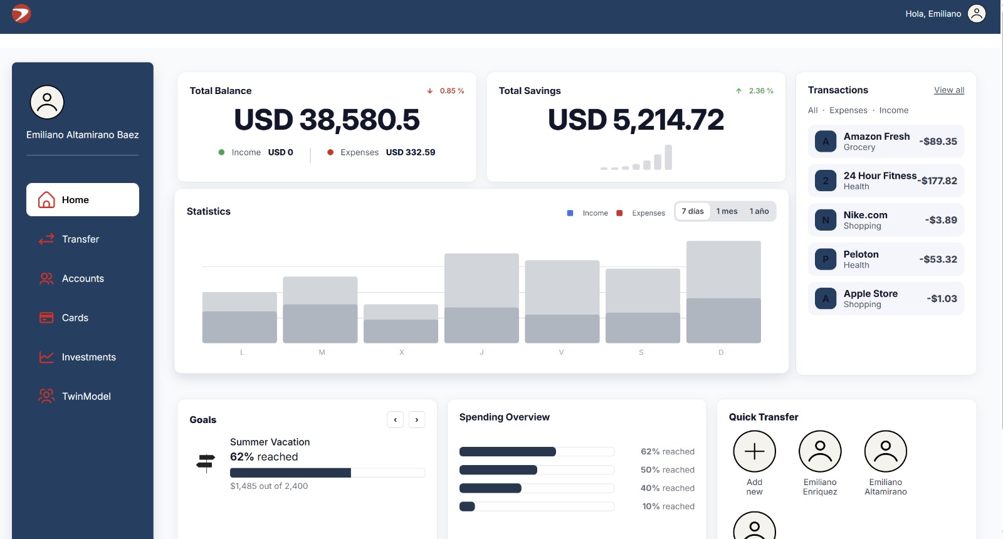Filter transactions by All
Viewport: 1003px width, 539px height.
point(813,110)
